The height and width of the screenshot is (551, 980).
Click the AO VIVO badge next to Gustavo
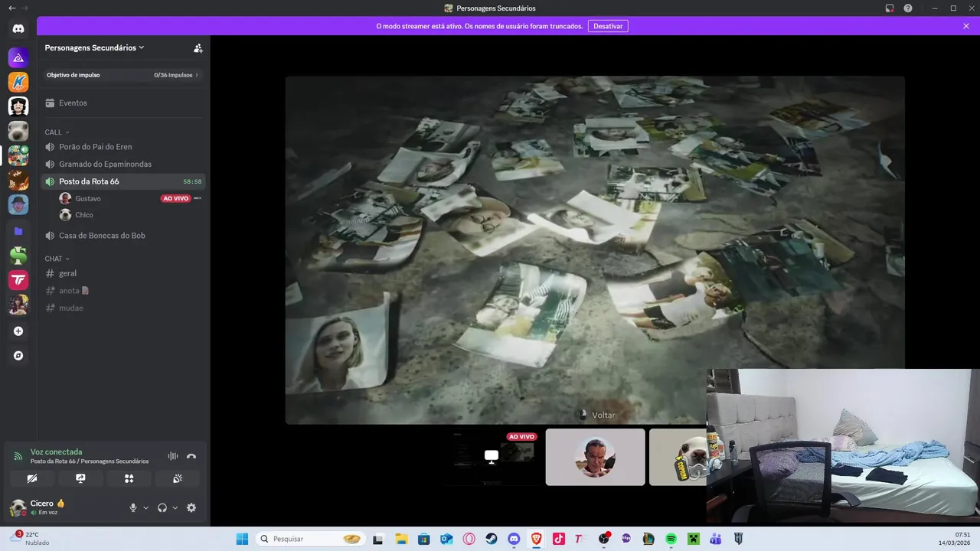(175, 198)
